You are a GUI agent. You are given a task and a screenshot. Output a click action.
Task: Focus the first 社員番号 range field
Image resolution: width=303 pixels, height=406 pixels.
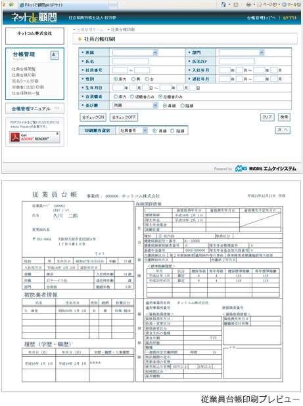(120, 70)
